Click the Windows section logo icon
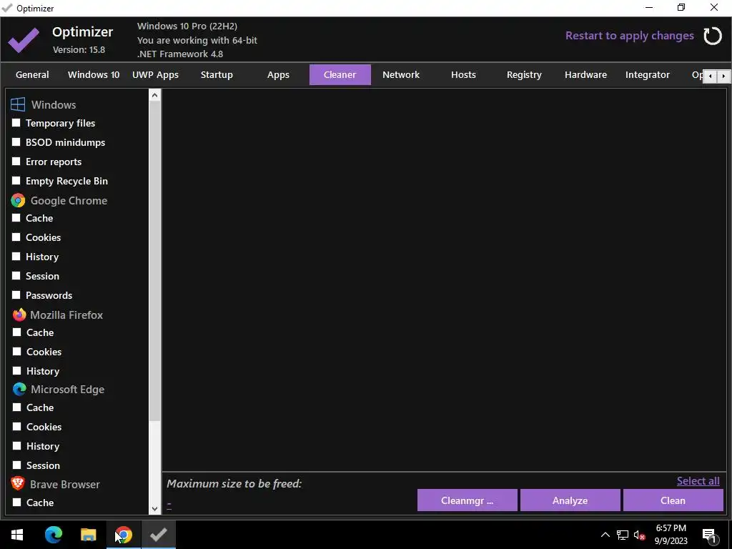732x549 pixels. click(18, 104)
